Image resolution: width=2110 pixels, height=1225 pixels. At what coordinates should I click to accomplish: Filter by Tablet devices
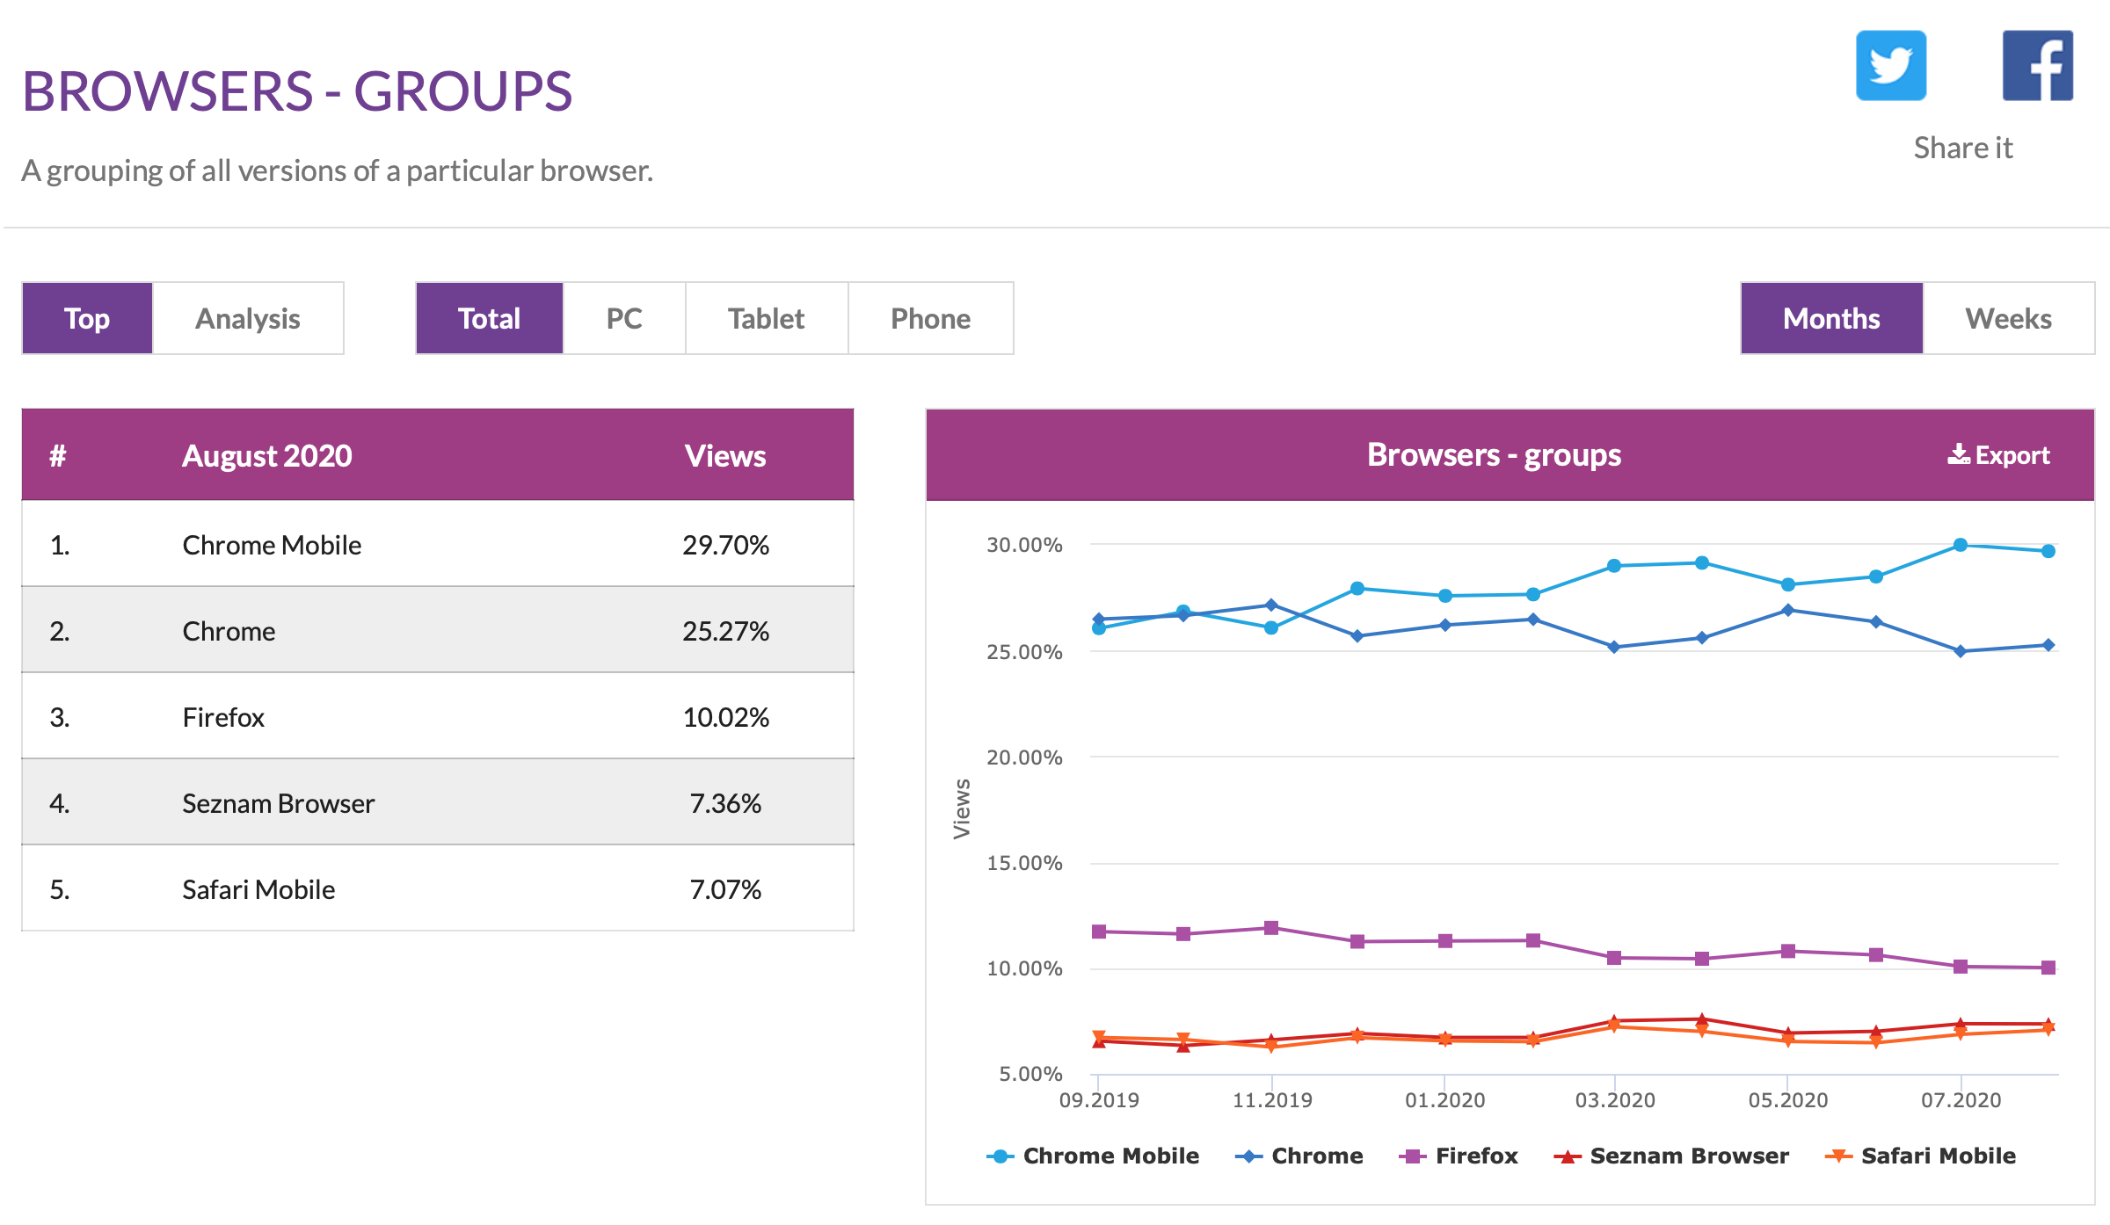766,318
